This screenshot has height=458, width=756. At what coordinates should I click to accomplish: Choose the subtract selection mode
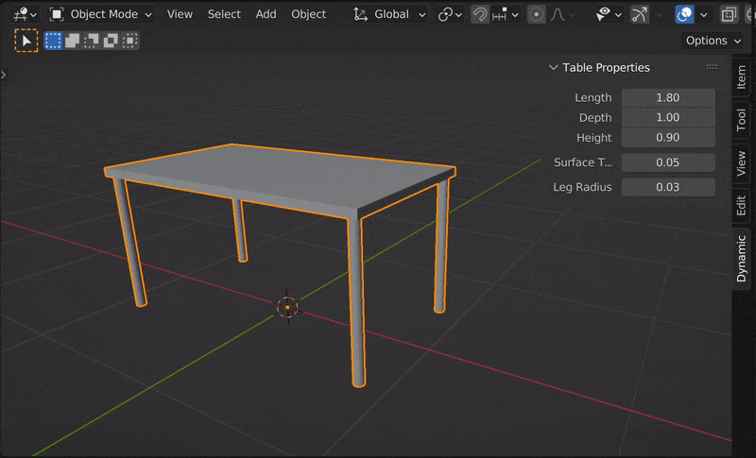91,41
